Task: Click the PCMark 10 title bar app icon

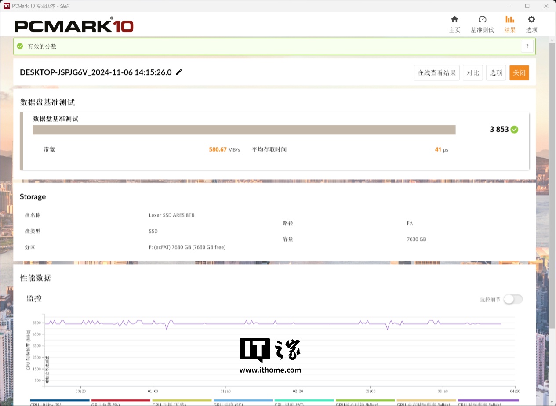Action: pyautogui.click(x=6, y=6)
